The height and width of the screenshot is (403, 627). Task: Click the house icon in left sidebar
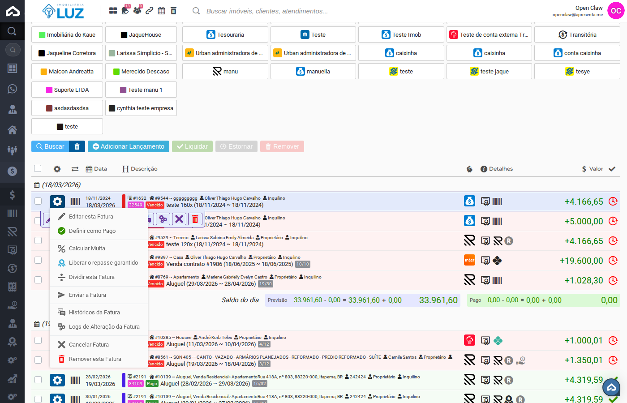[x=12, y=130]
